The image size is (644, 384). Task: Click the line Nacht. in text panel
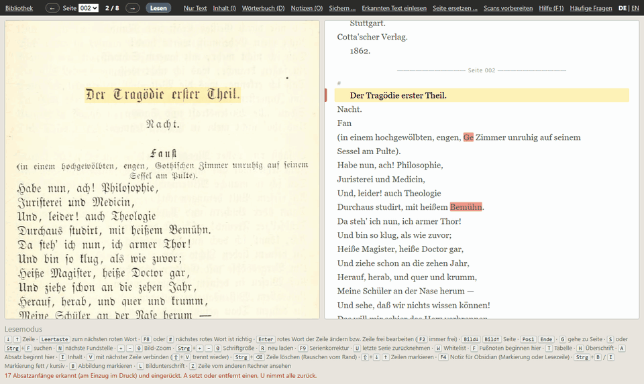point(350,109)
